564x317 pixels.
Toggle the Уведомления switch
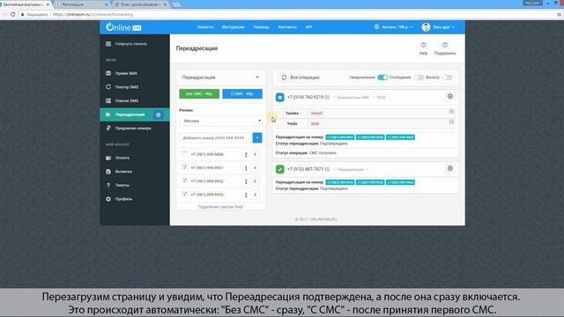pos(382,77)
